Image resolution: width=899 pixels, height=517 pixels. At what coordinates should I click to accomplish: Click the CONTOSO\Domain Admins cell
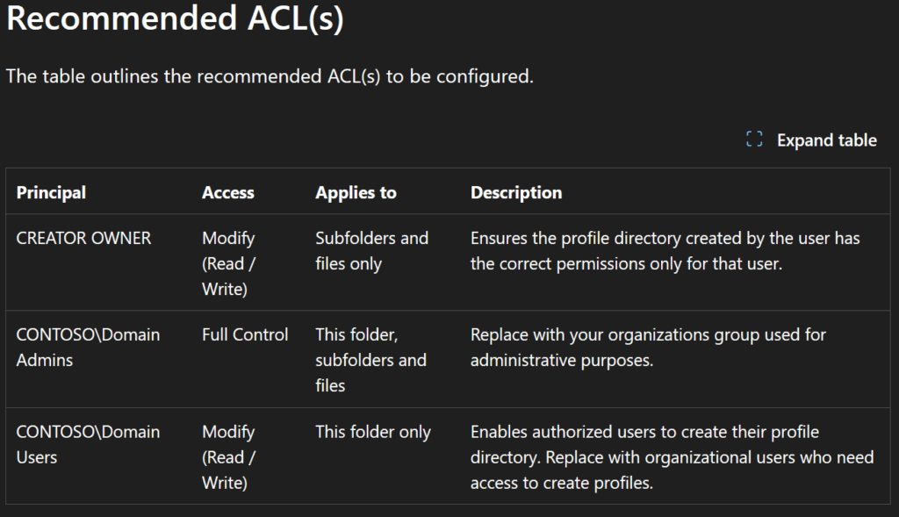[88, 347]
